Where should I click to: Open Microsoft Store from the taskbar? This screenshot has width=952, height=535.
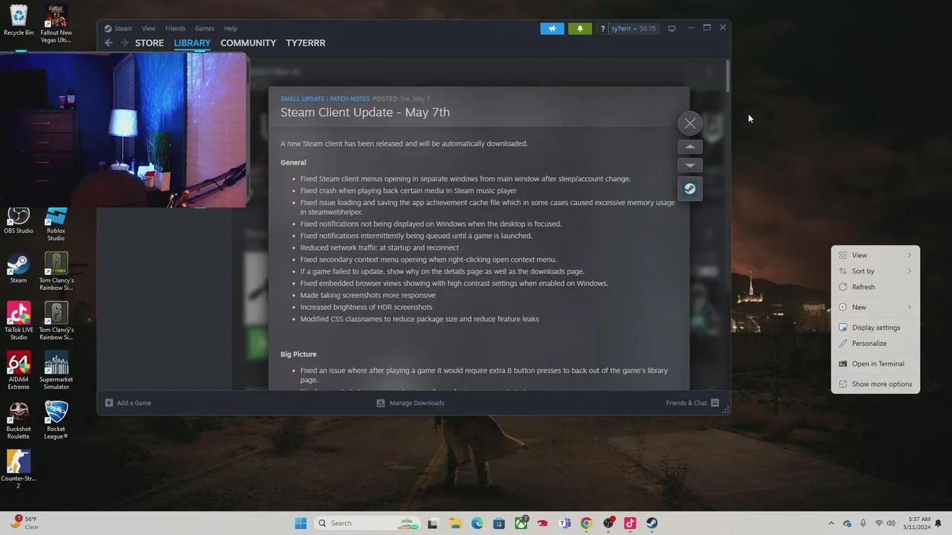coord(499,523)
